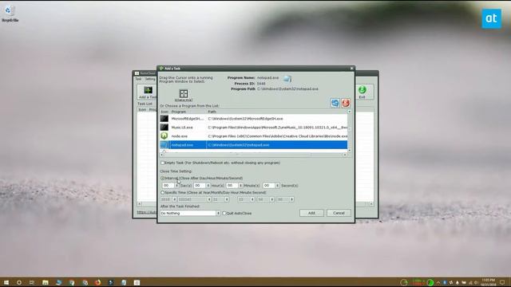Select the Interval close time radio button
Image resolution: width=511 pixels, height=287 pixels.
click(162, 179)
